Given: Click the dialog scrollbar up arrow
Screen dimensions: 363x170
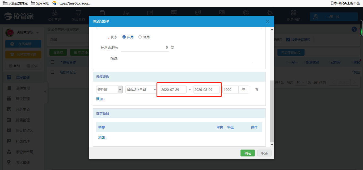Looking at the screenshot, I should click(272, 30).
